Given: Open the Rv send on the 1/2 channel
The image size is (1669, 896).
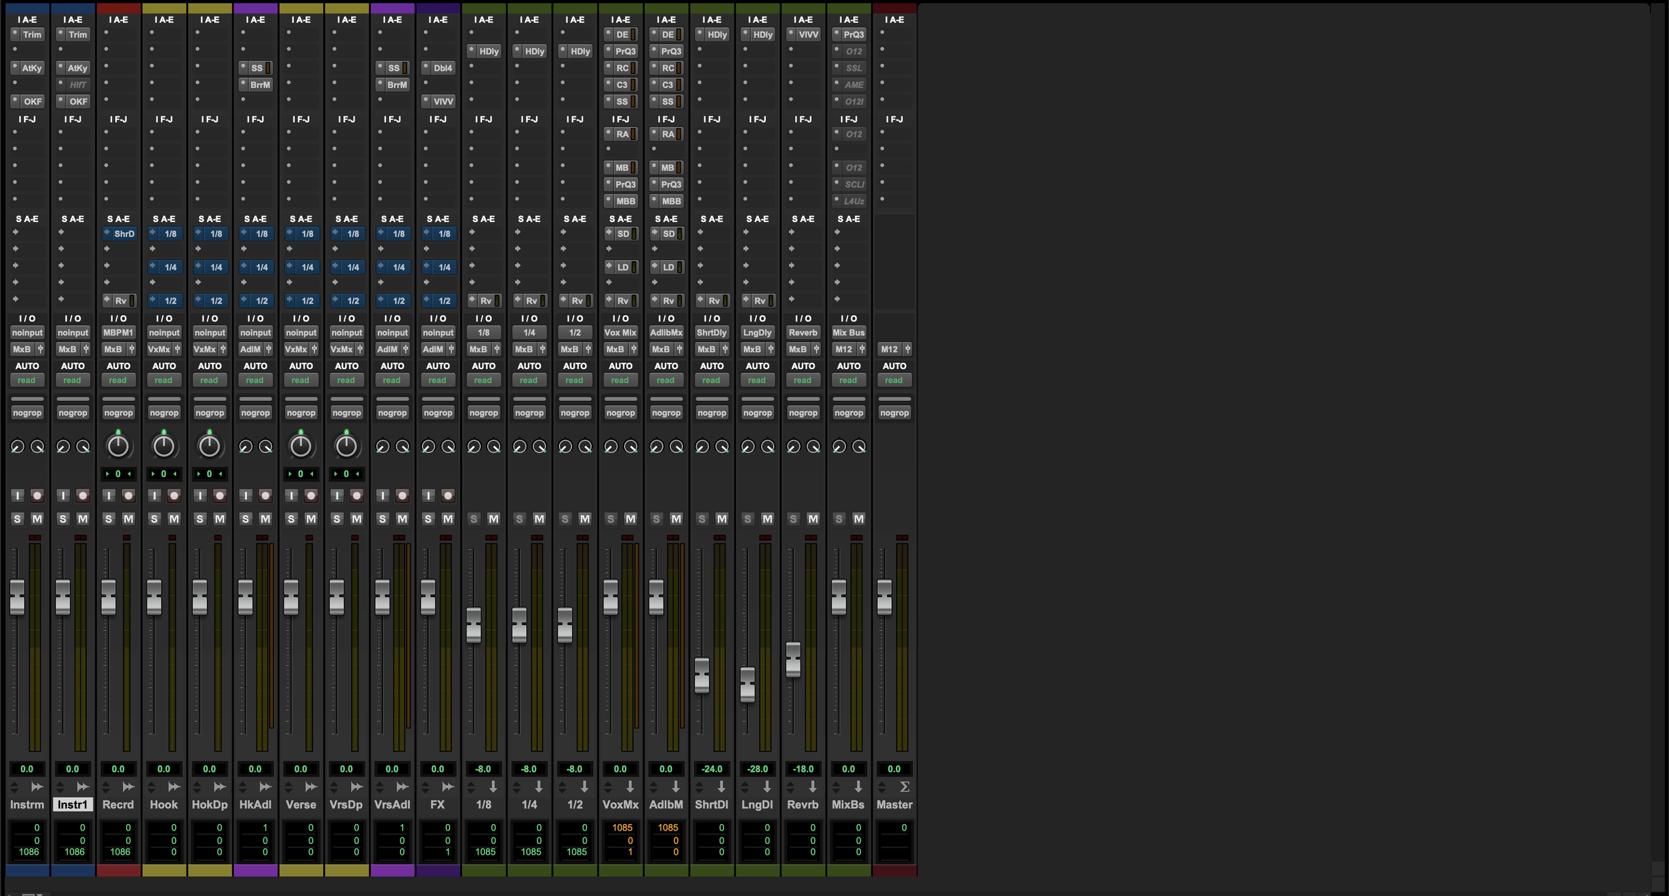Looking at the screenshot, I should pos(575,300).
